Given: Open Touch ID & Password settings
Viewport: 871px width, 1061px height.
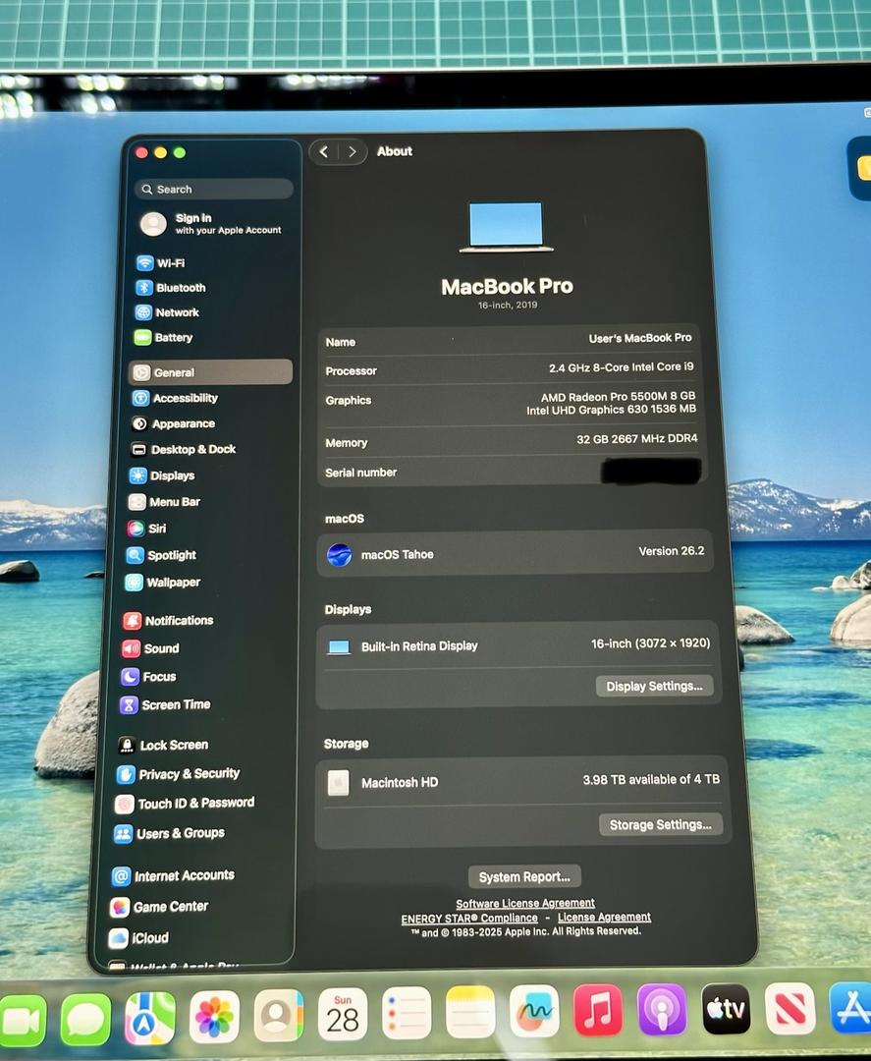Looking at the screenshot, I should point(185,804).
